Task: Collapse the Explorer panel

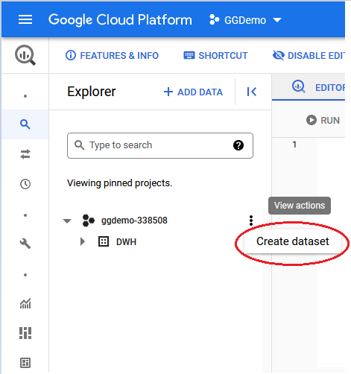Action: coord(252,92)
